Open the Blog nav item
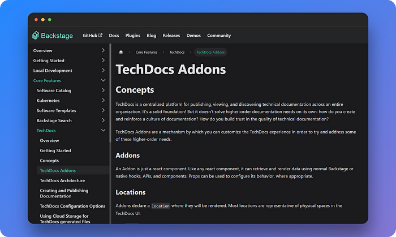396x237 pixels. click(151, 36)
